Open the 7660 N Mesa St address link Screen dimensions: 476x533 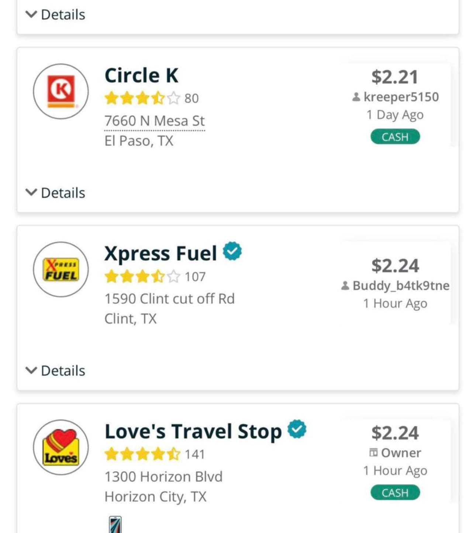coord(154,121)
